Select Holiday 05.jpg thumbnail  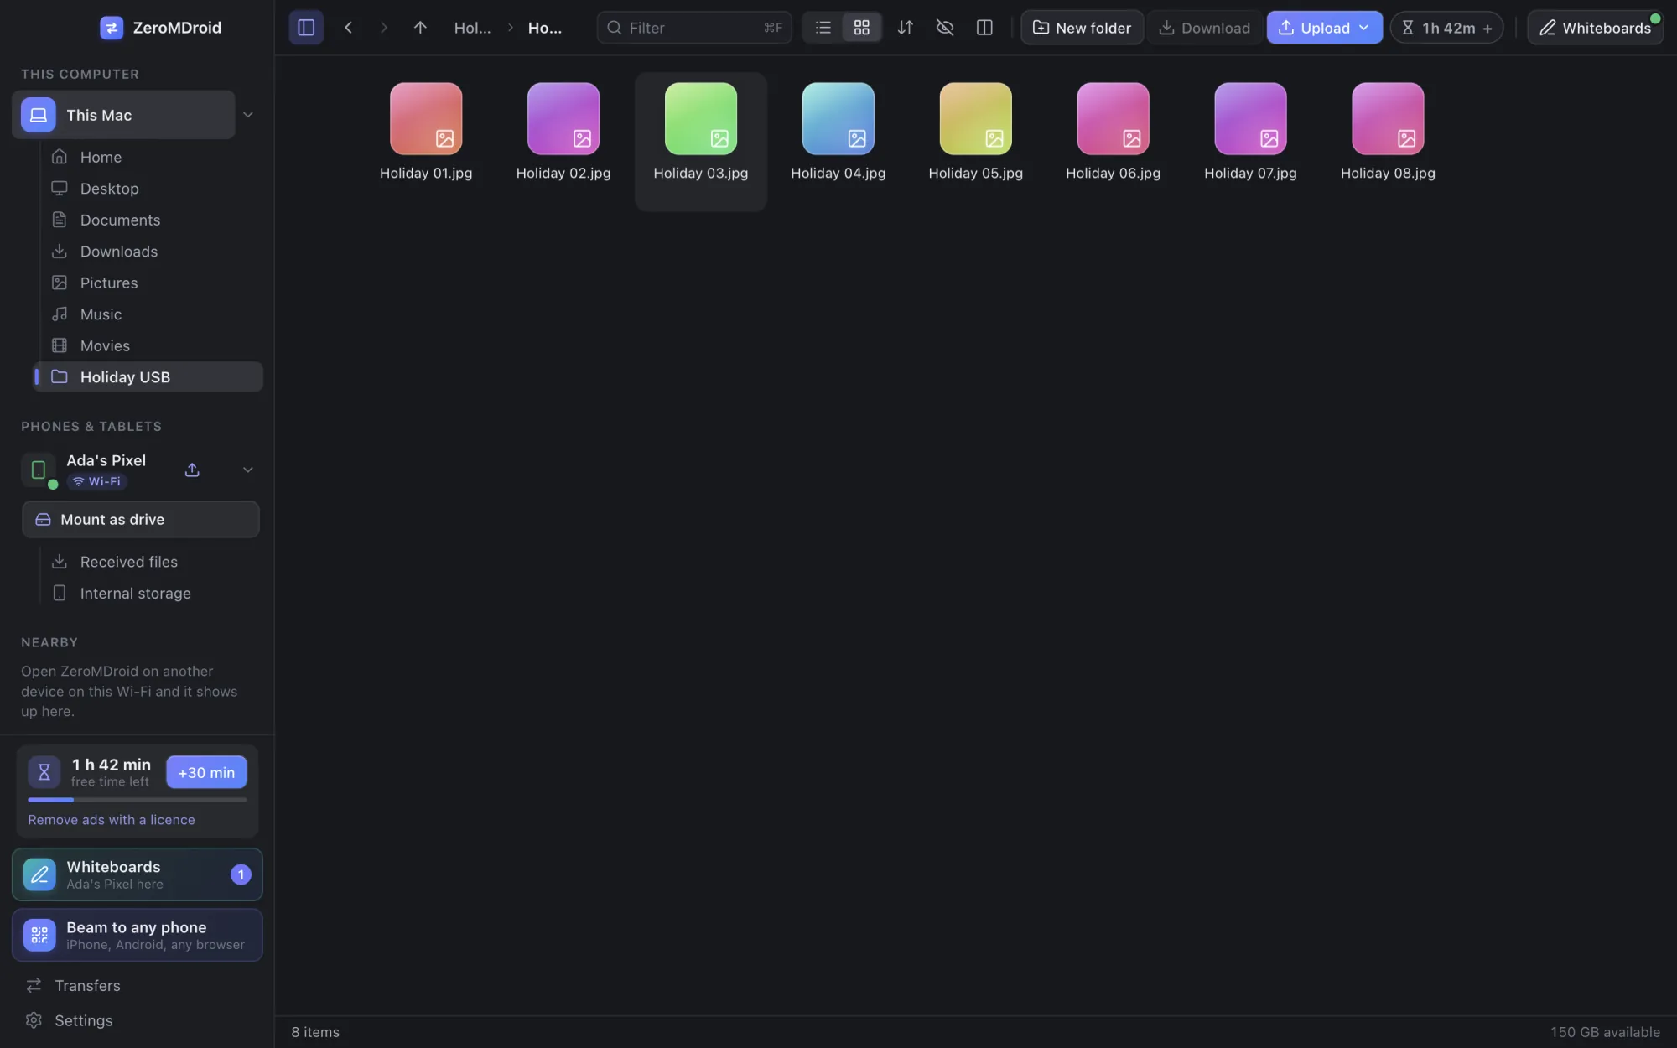pyautogui.click(x=976, y=119)
